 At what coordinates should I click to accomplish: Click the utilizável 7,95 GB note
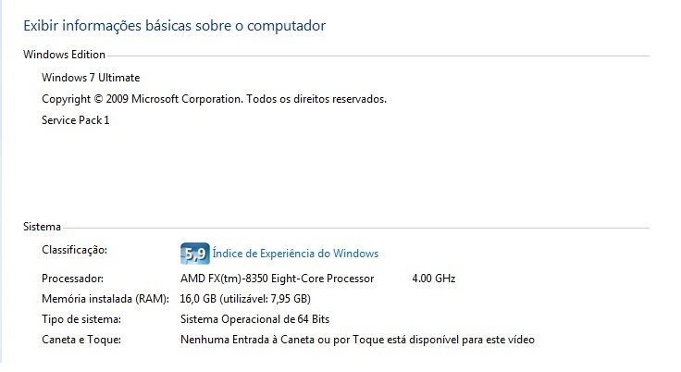click(x=265, y=299)
